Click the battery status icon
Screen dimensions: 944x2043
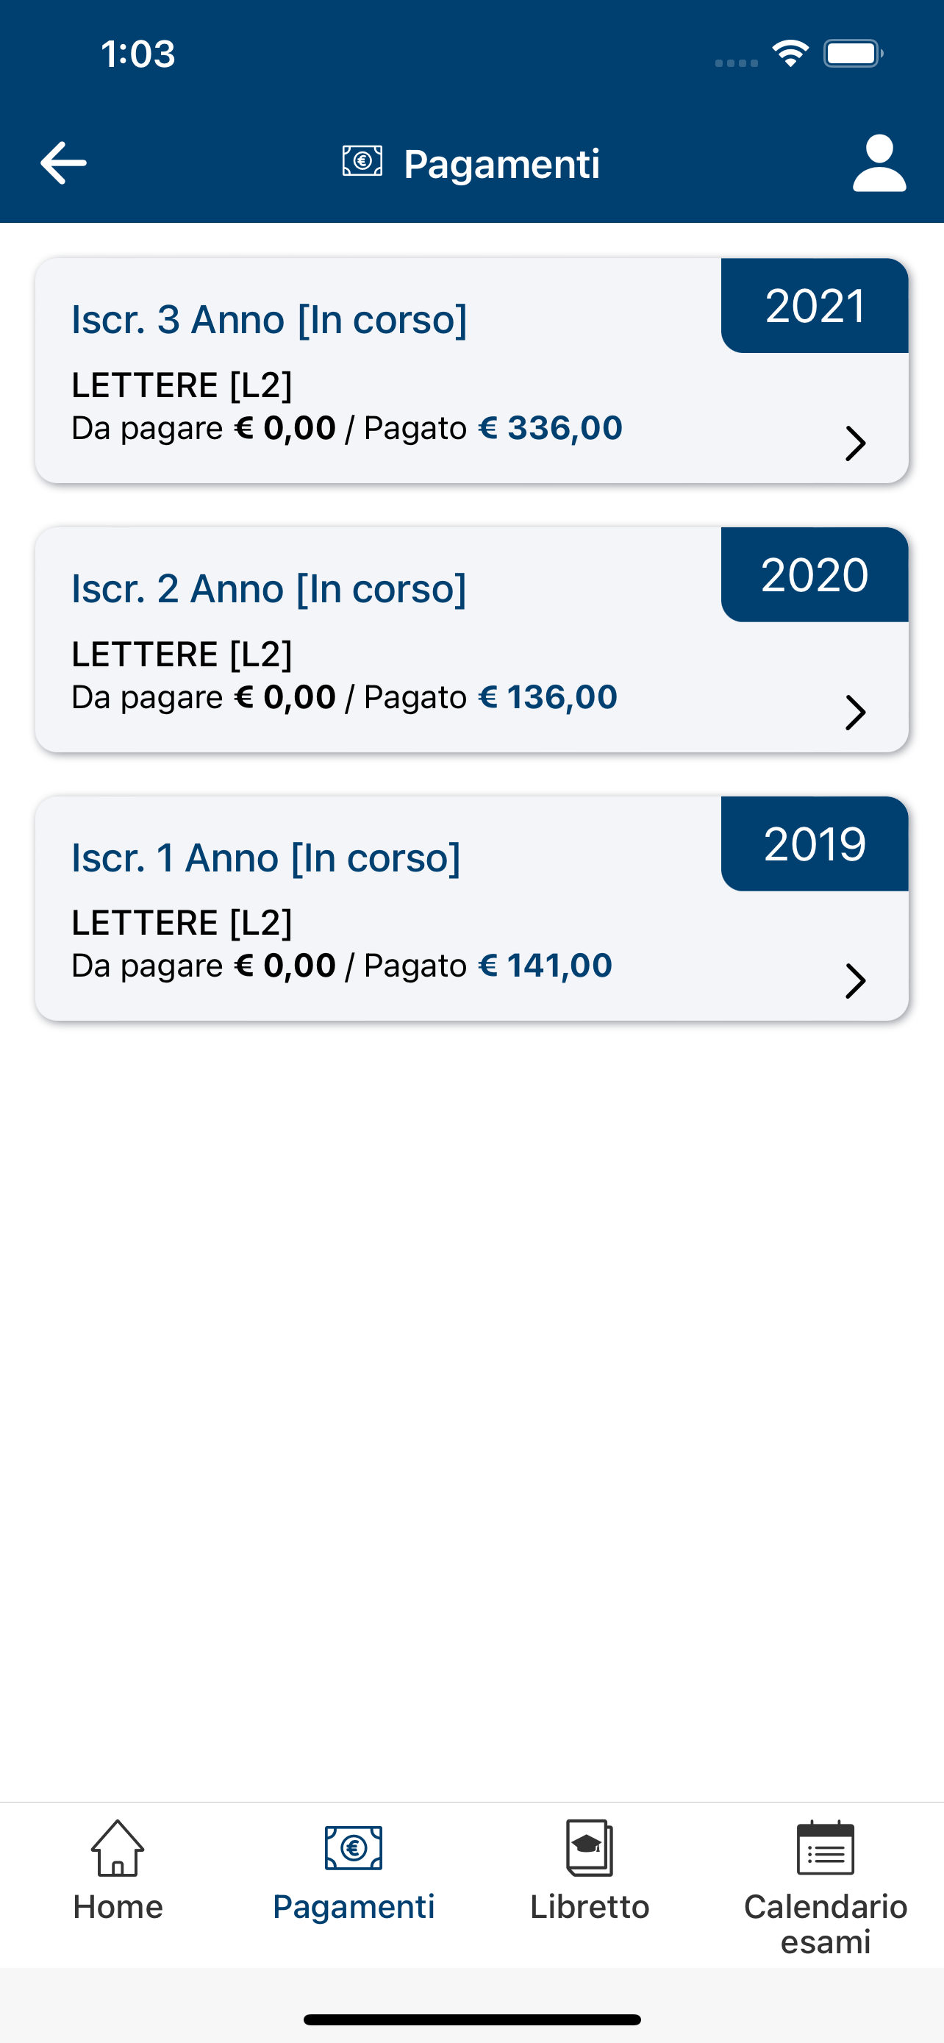click(854, 54)
